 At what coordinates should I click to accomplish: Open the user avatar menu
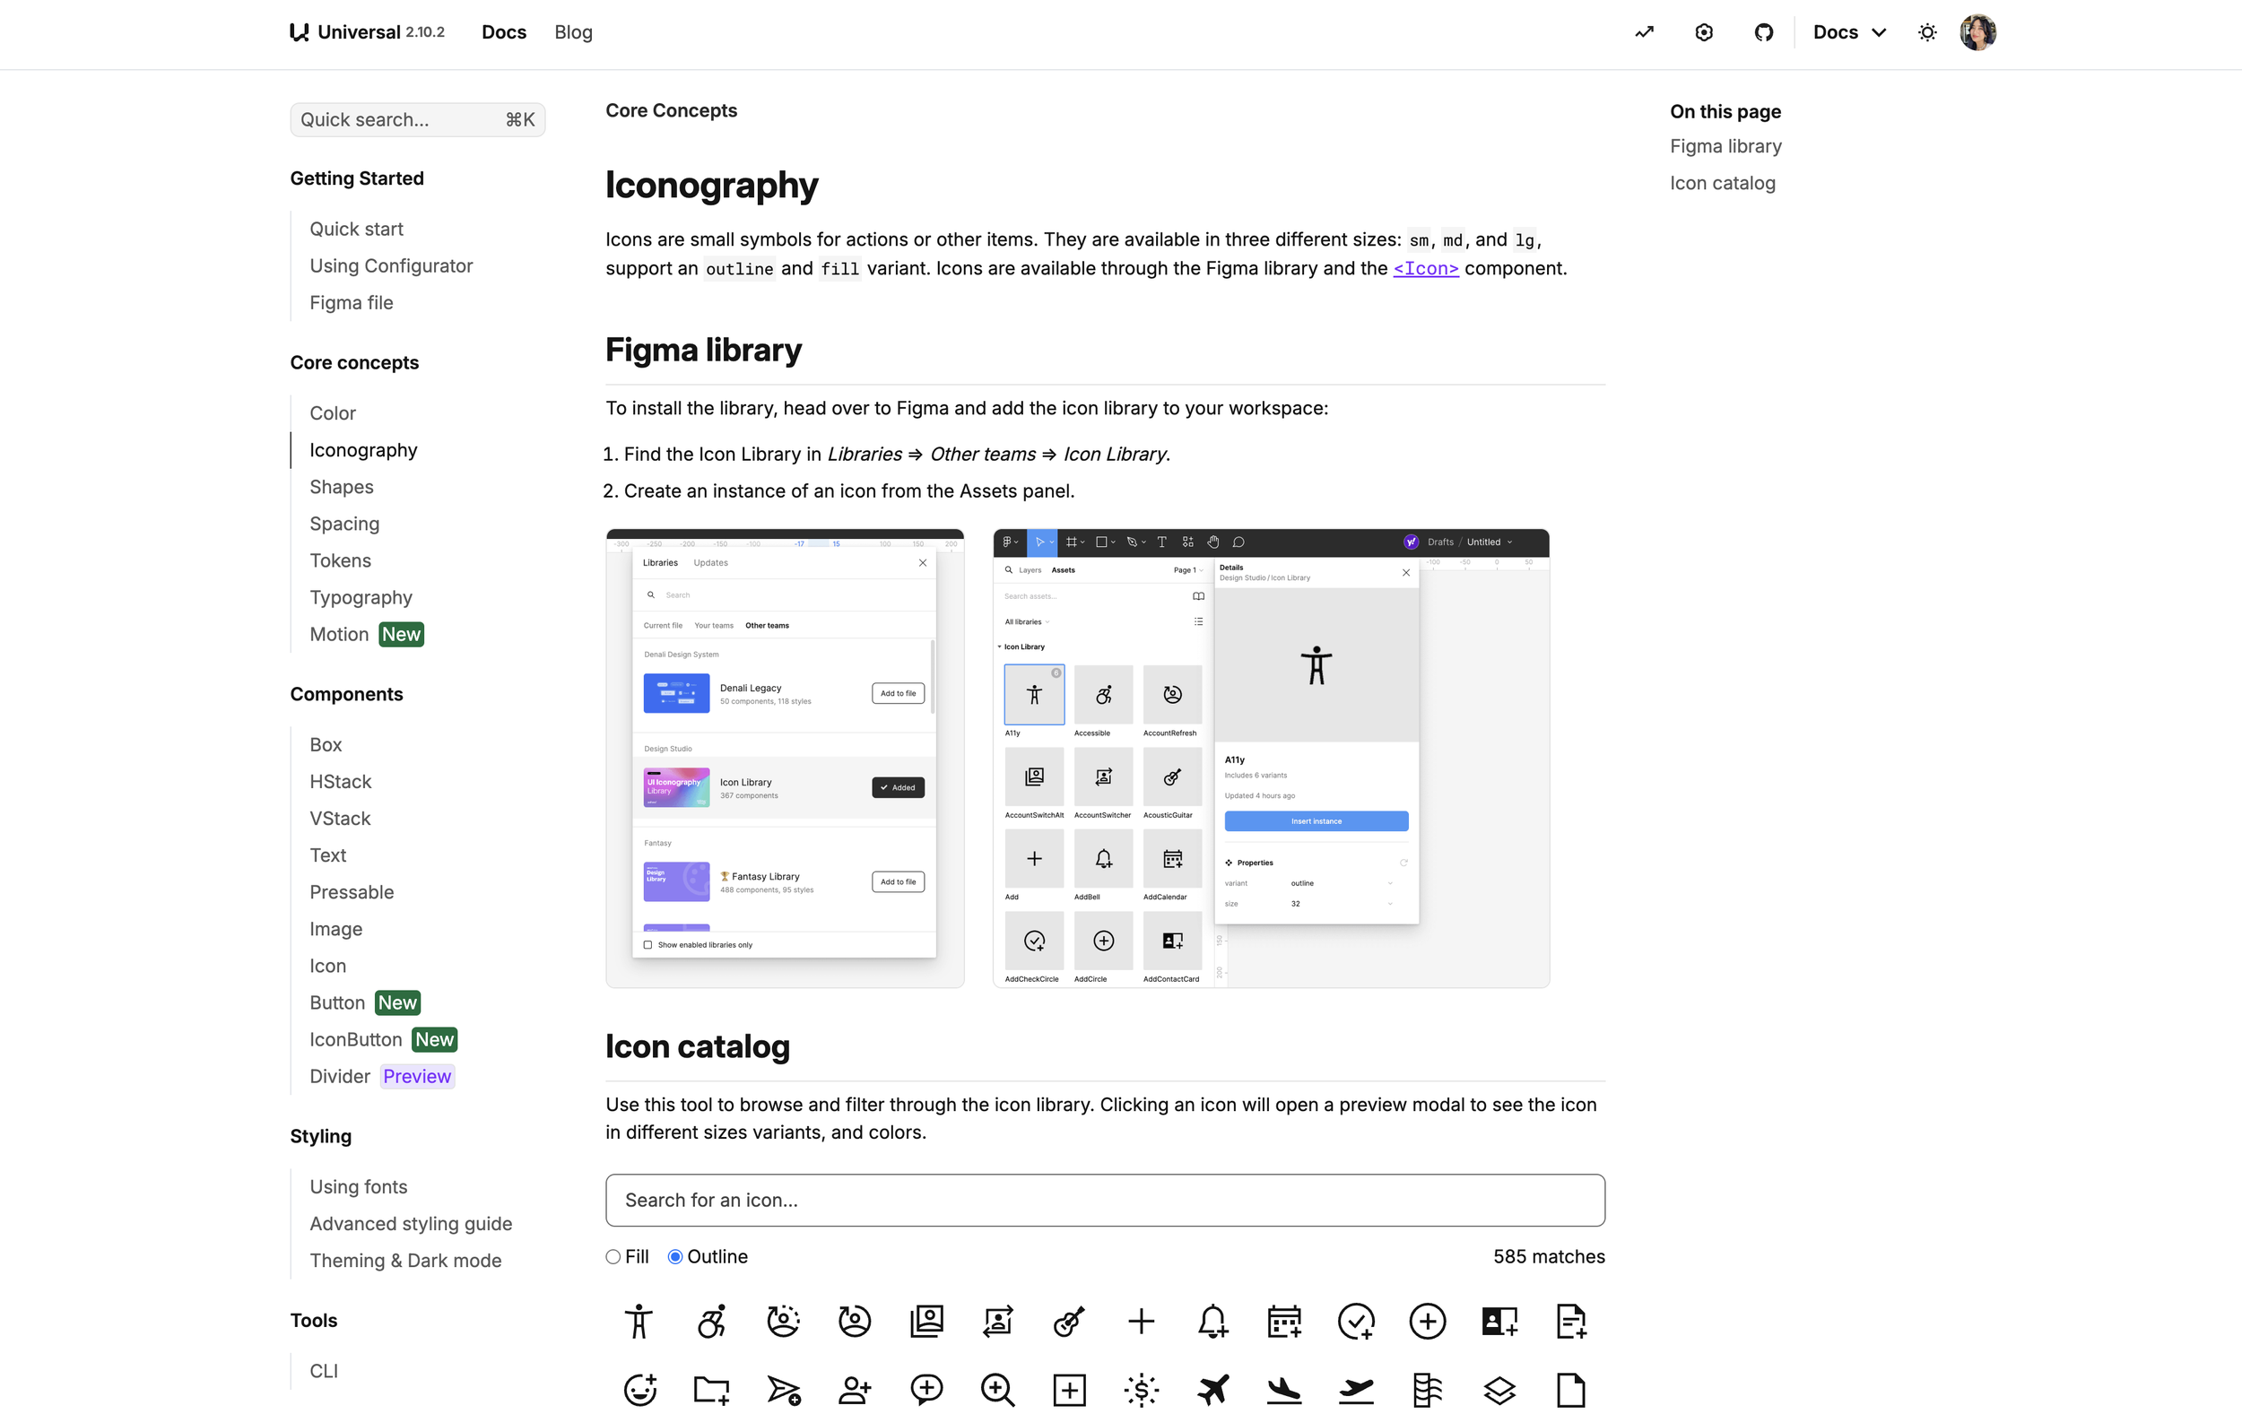click(x=1977, y=32)
